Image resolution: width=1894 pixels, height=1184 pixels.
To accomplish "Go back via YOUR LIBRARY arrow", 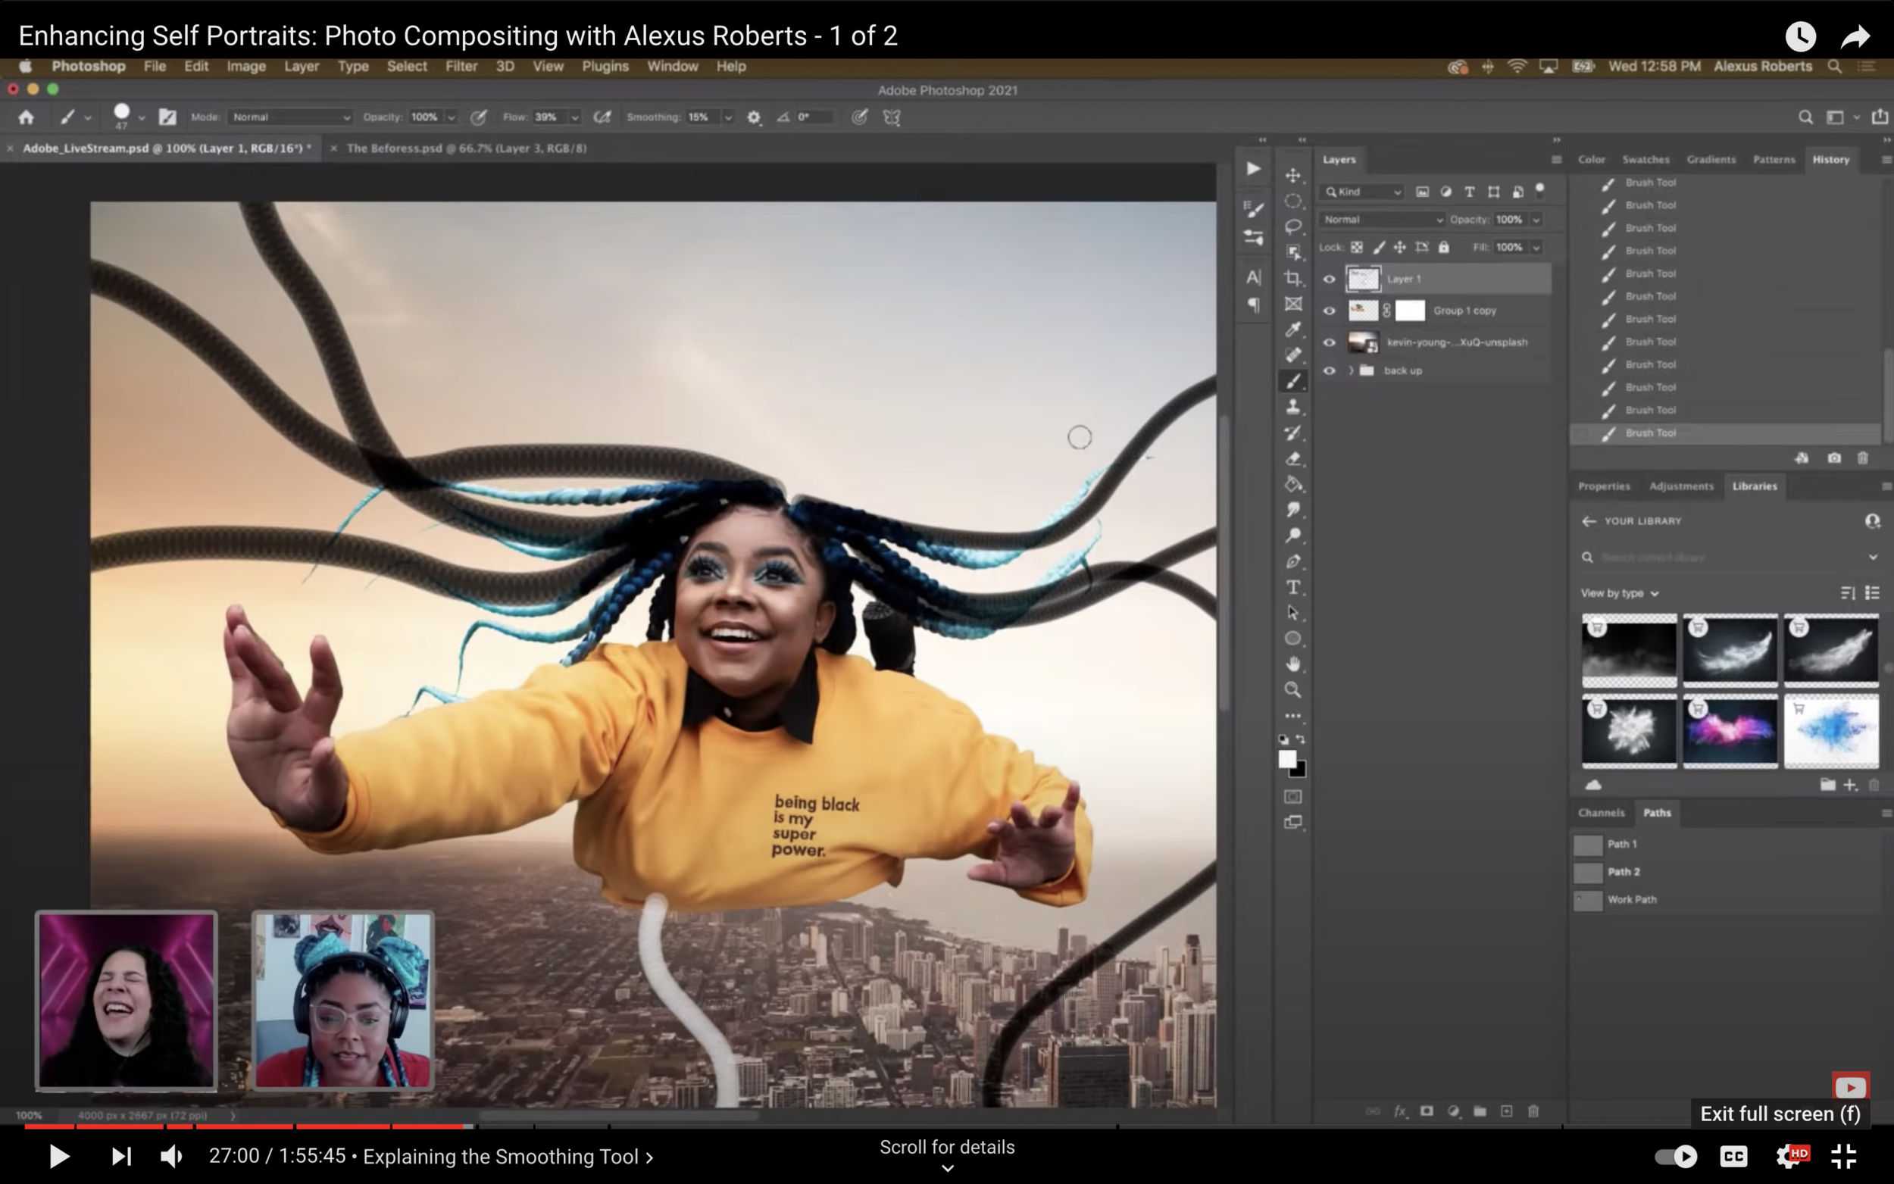I will click(1588, 520).
